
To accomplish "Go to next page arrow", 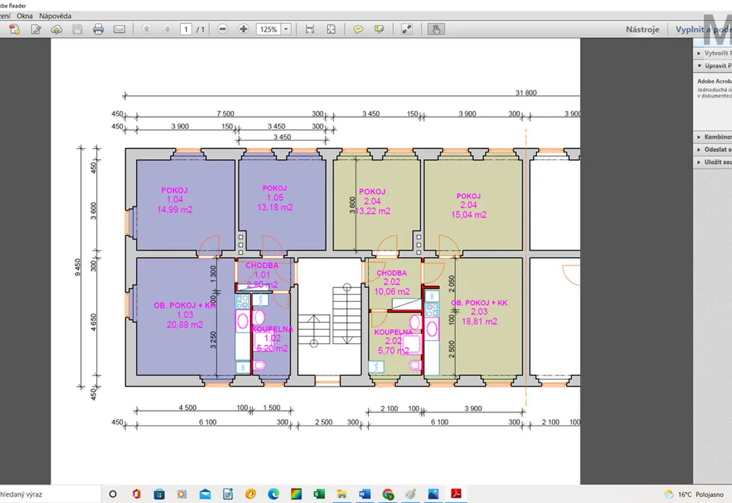I will pos(167,29).
